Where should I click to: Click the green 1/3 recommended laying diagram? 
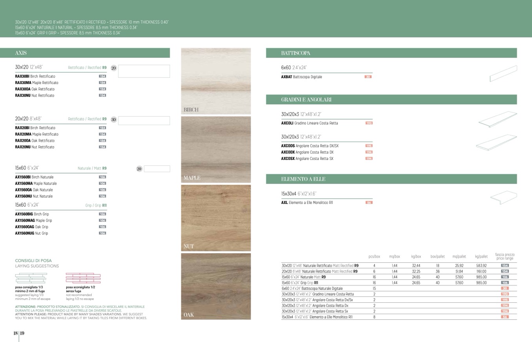[x=31, y=278]
